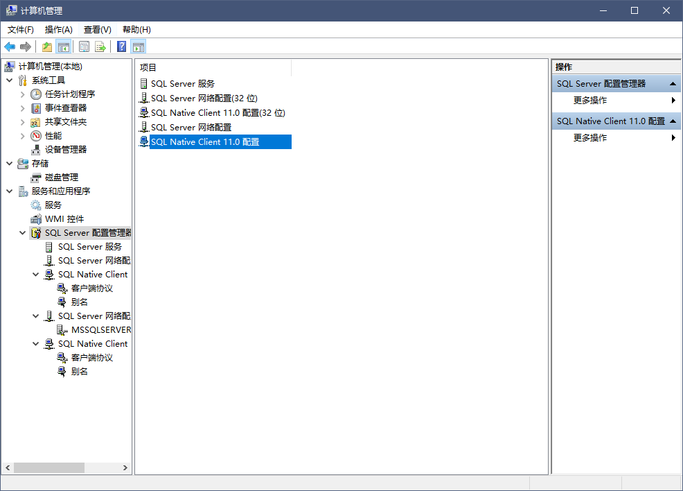Click the icon of SQL Native Client 11.0 配置(32 位)
This screenshot has width=683, height=491.
click(144, 113)
